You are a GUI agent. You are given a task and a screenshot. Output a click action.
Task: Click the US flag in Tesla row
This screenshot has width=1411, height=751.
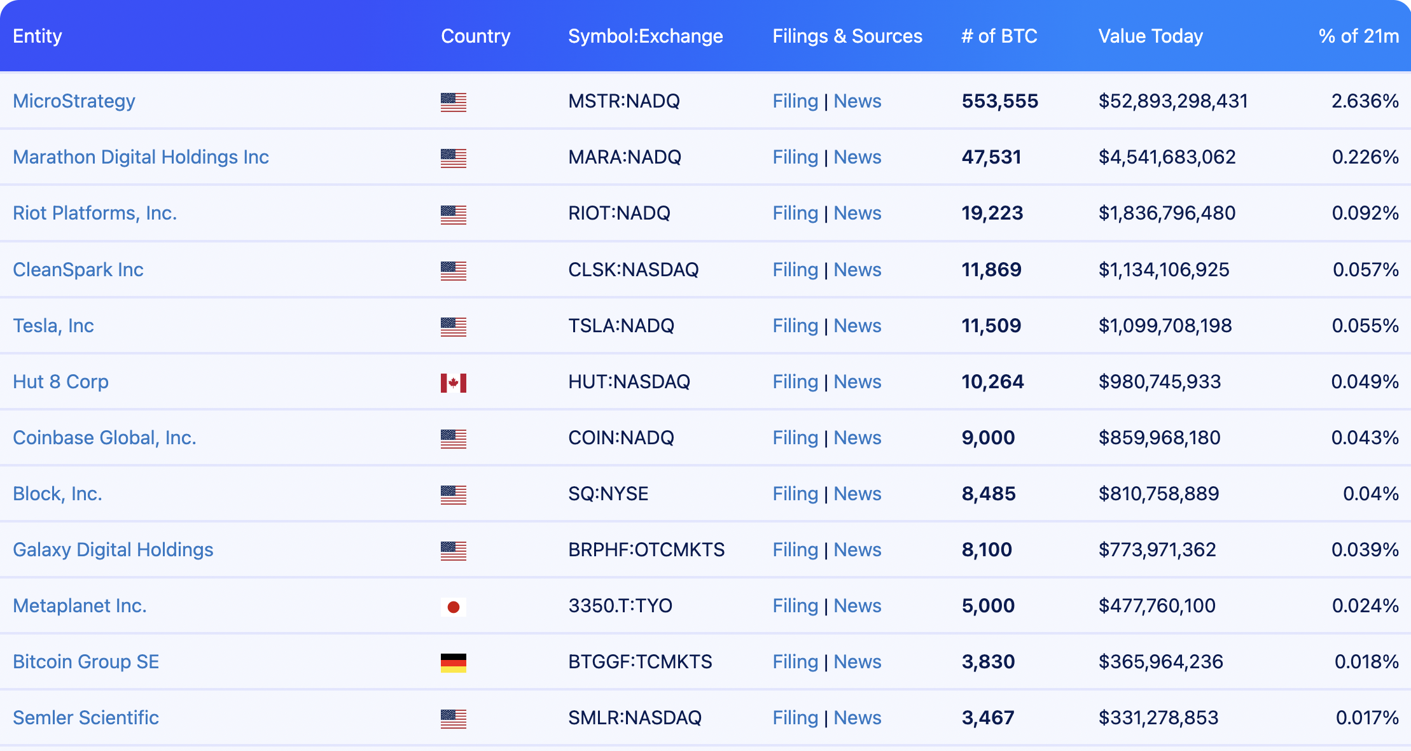453,326
